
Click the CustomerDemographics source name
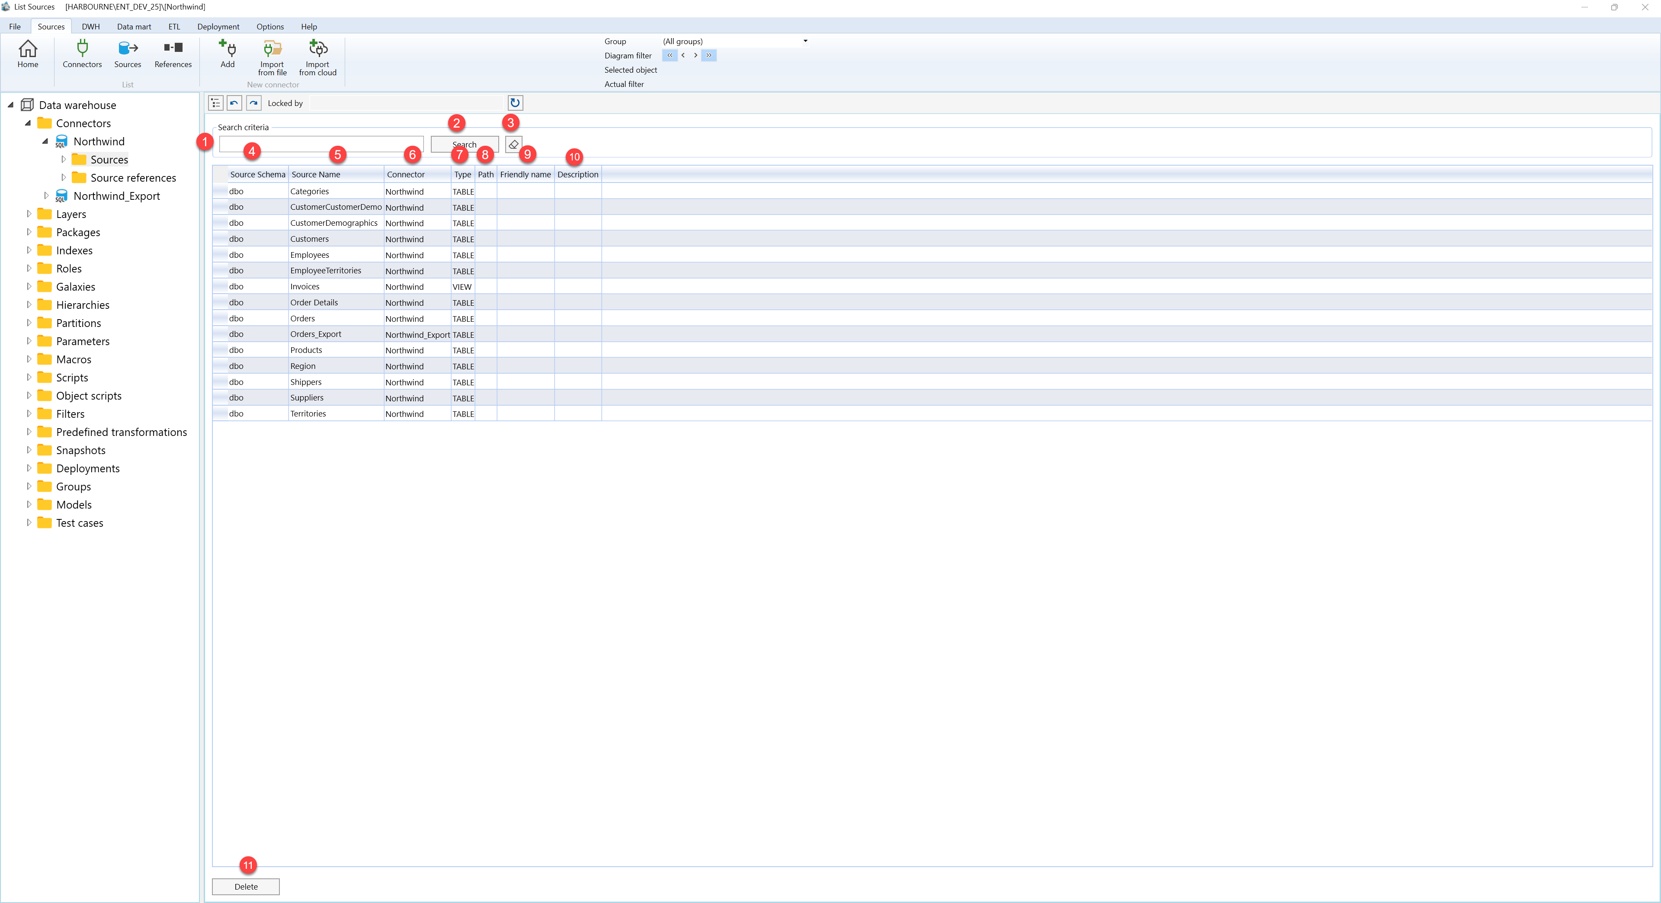point(334,223)
